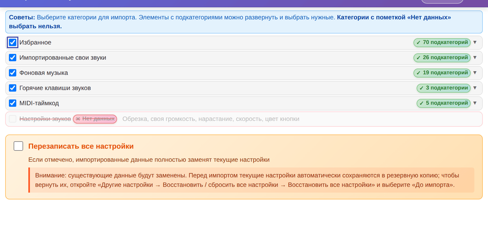This screenshot has width=488, height=235.
Task: Click the 19 подкатегорий badge
Action: (442, 73)
